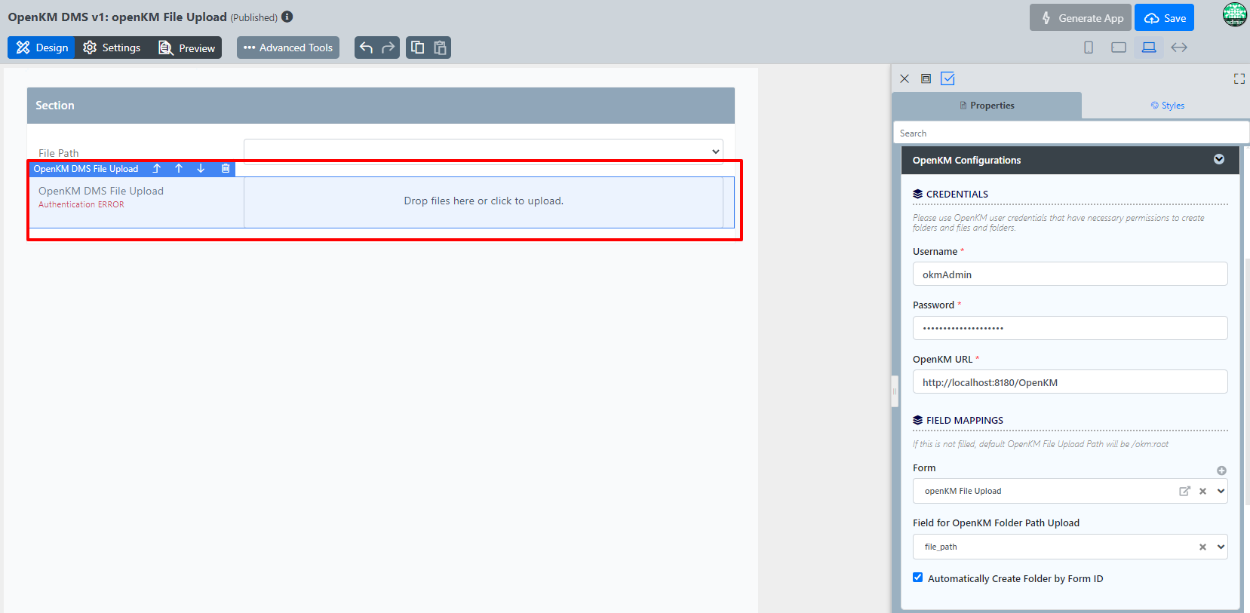Close the properties panel with the X
Viewport: 1250px width, 613px height.
click(904, 78)
